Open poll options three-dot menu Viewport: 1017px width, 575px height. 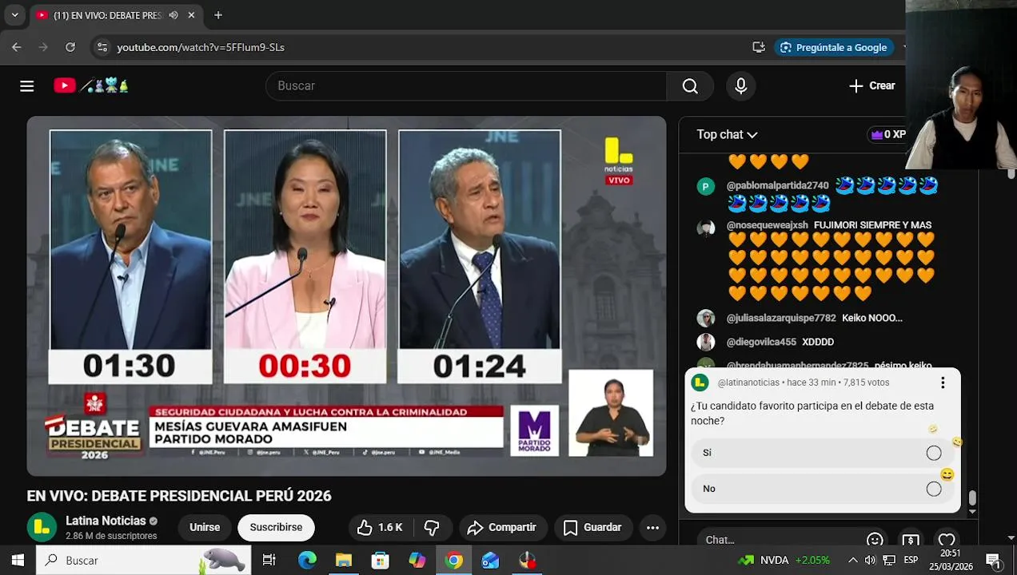click(943, 383)
